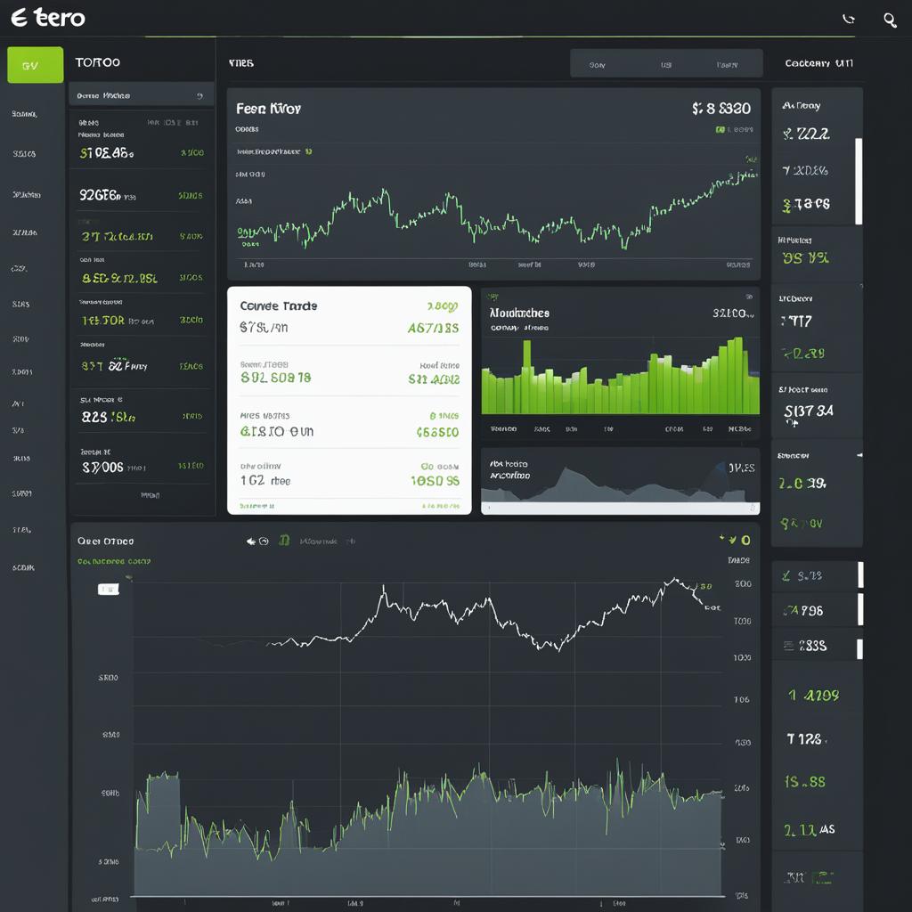Click the green 1 4109 value
The height and width of the screenshot is (912, 912).
coord(813,695)
